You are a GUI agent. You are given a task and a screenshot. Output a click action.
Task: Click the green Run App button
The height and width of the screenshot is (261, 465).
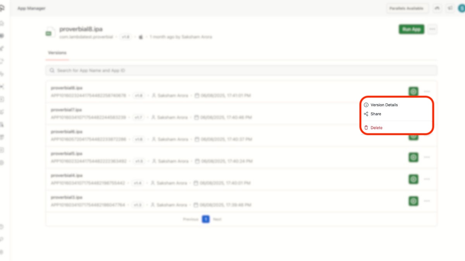point(411,29)
